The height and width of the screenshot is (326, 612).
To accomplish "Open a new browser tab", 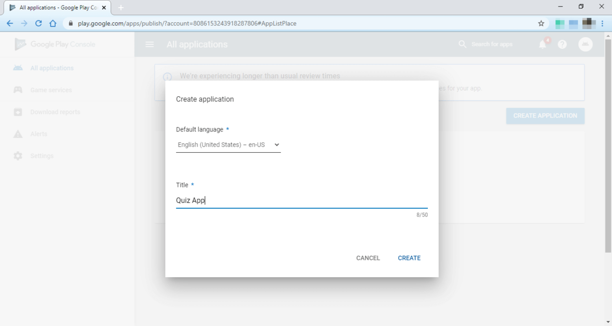I will (x=120, y=7).
